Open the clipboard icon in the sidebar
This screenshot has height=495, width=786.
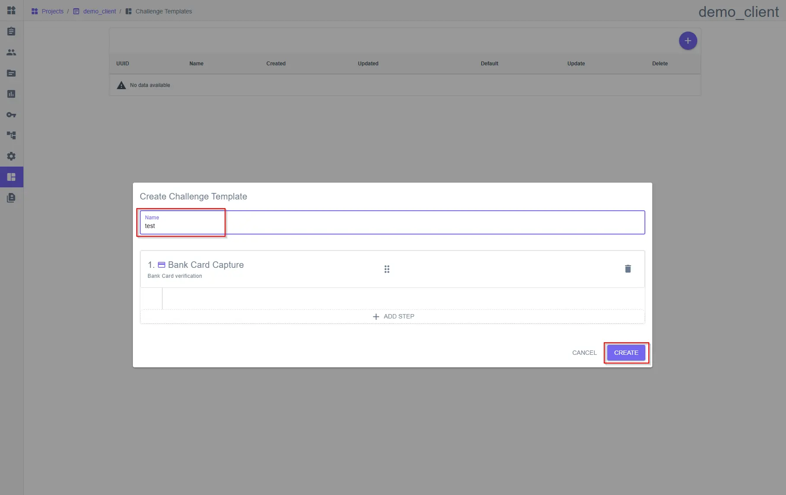(x=11, y=32)
